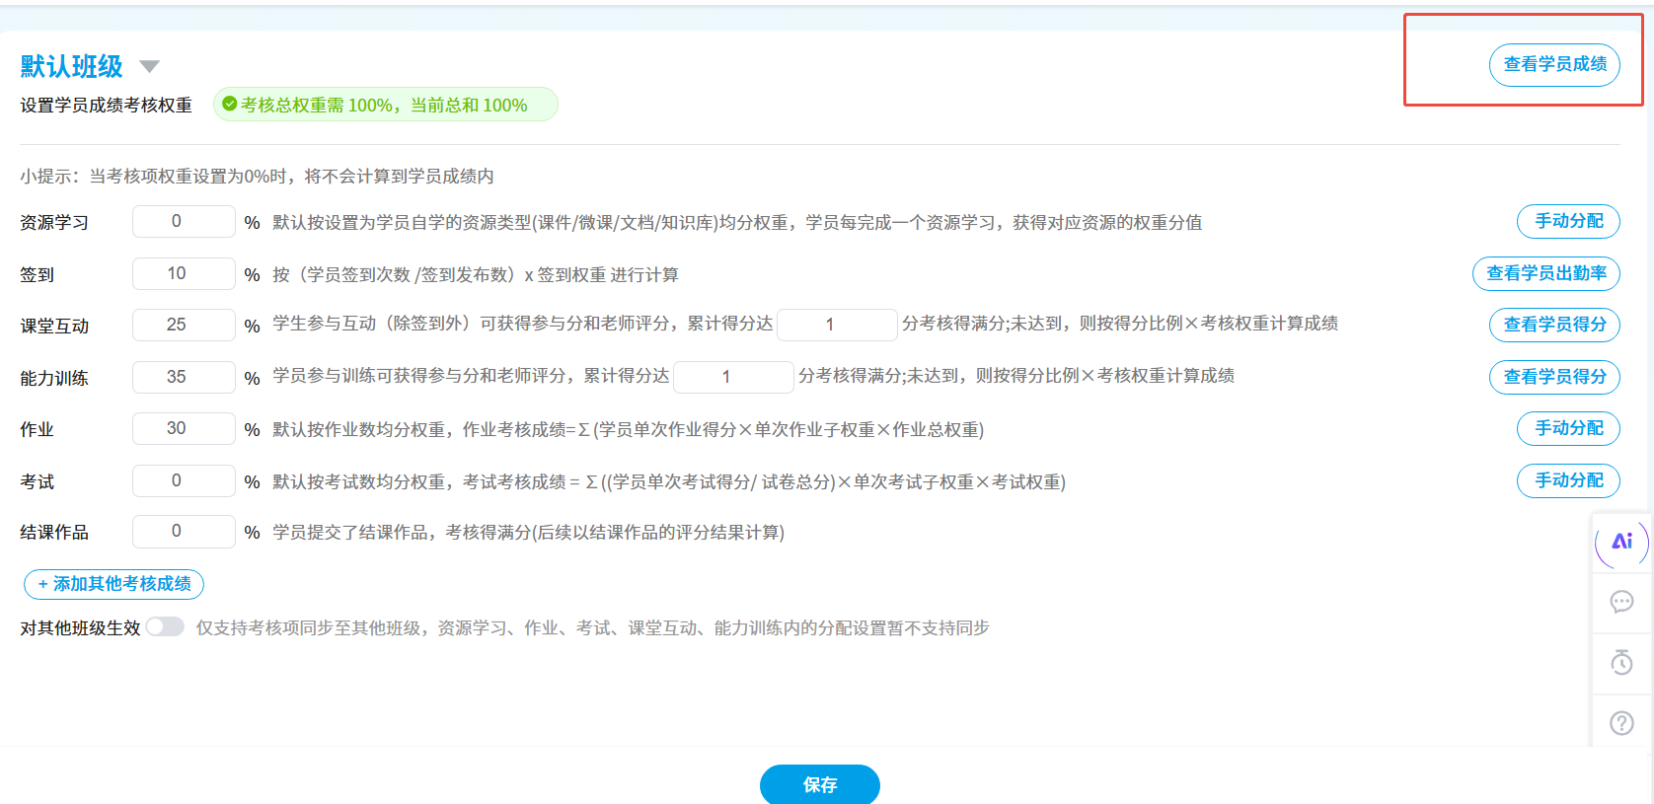Click 查看学员得分 for 能力训练 row
Viewport: 1654px width, 804px height.
[x=1554, y=377]
